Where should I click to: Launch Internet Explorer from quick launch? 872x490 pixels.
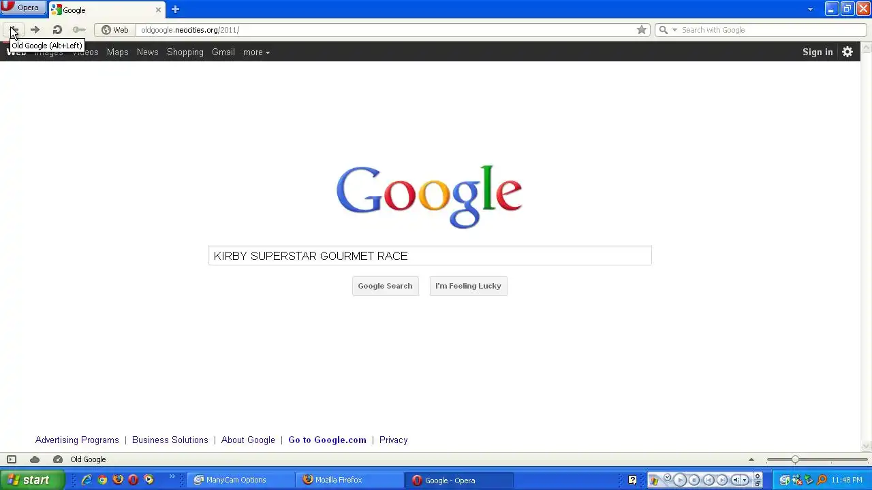87,480
